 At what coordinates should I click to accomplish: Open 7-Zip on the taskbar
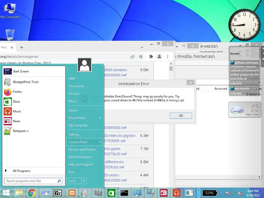(x=57, y=193)
